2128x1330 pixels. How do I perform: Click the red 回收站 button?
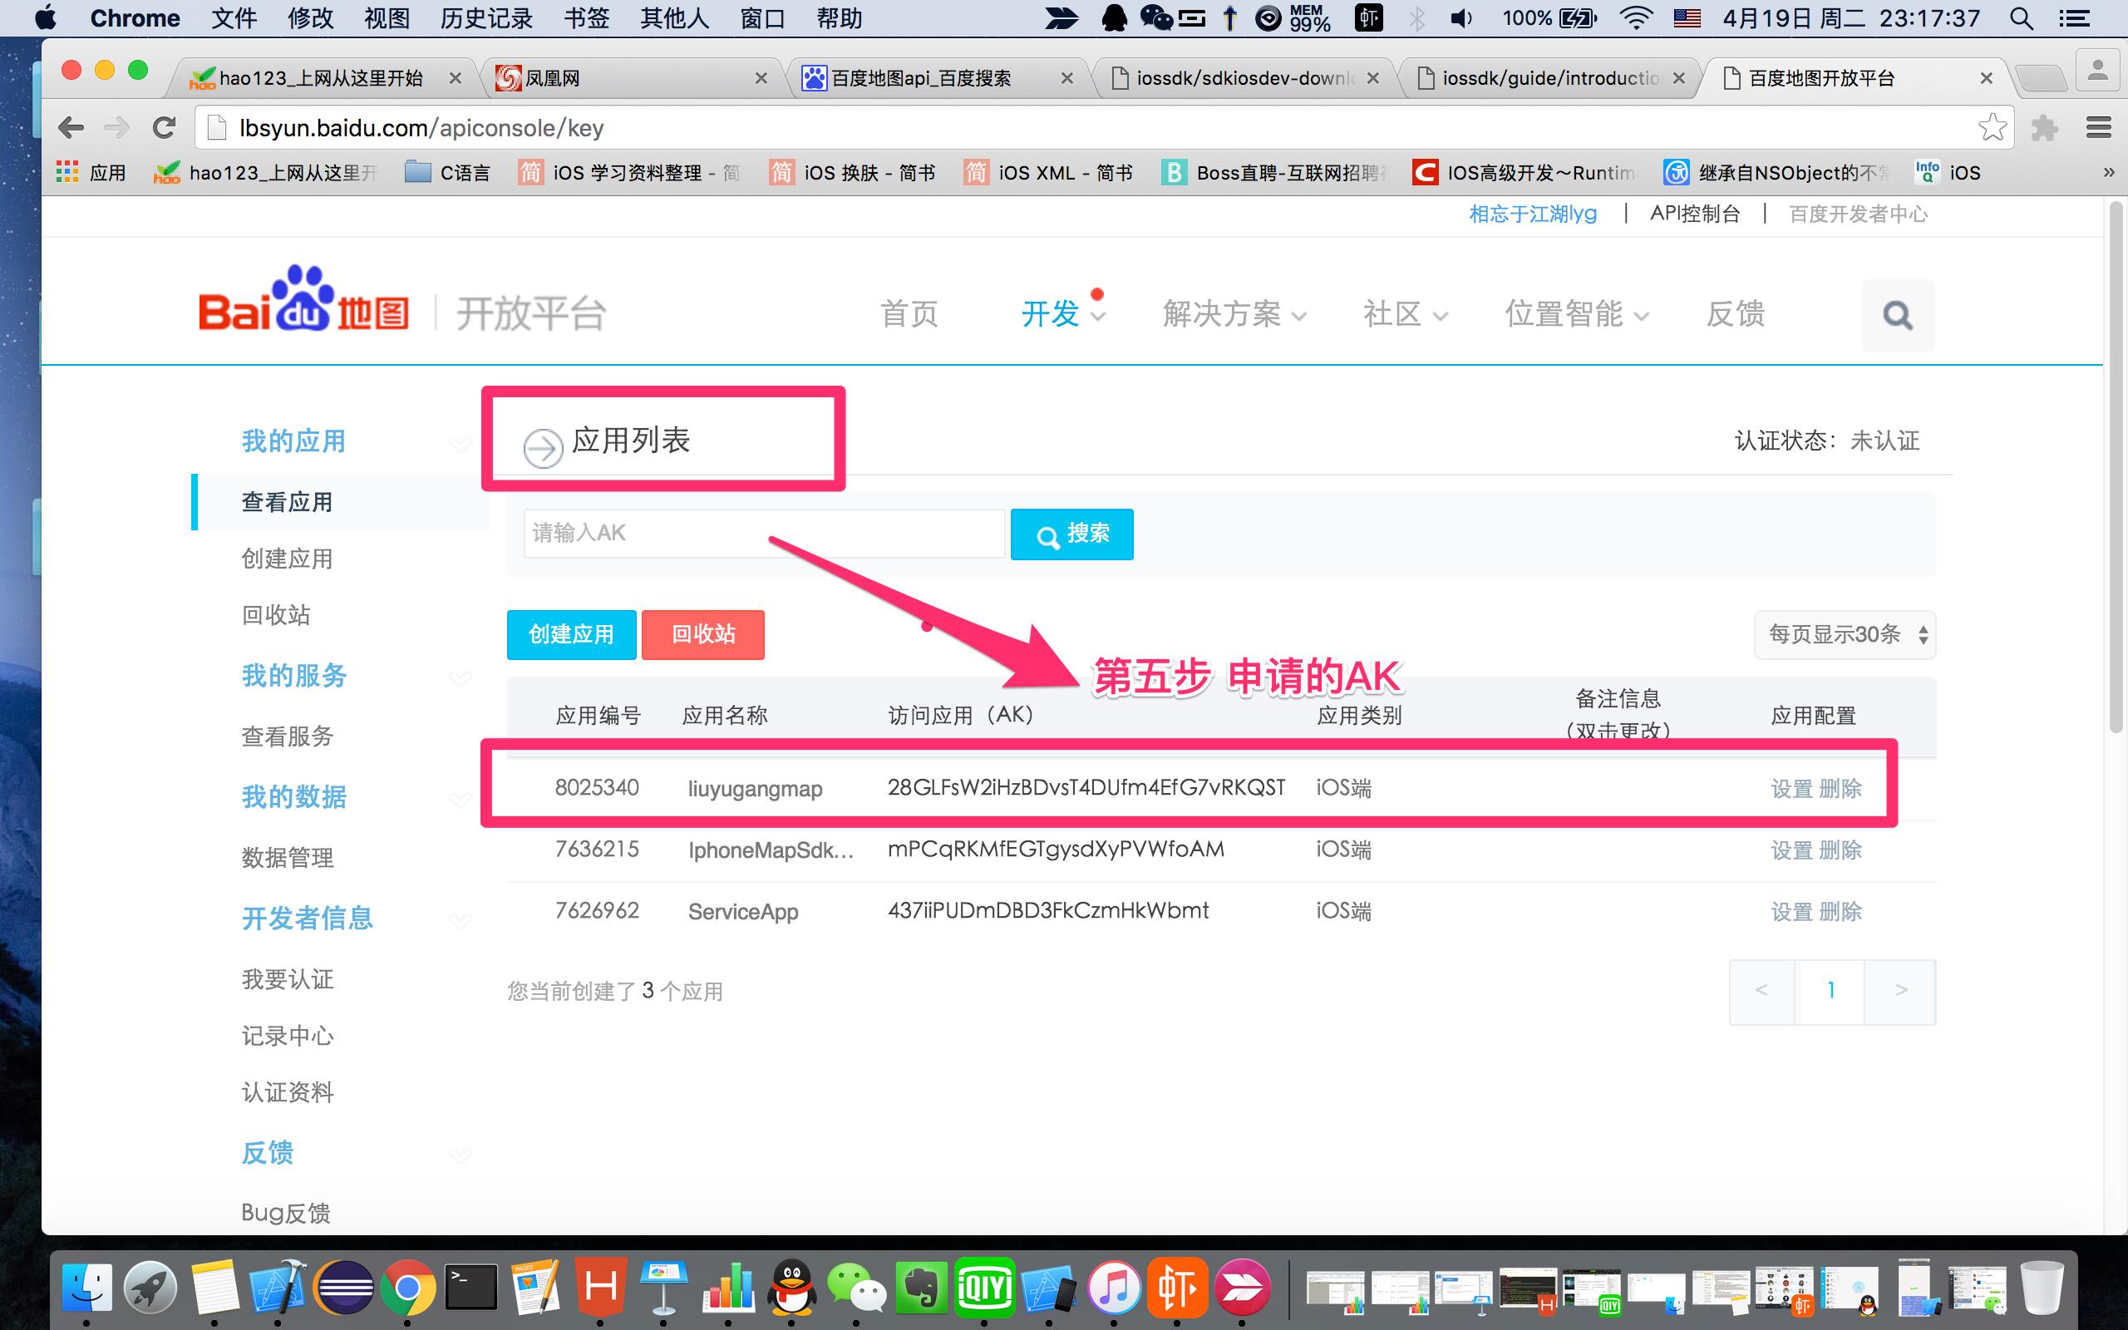pyautogui.click(x=703, y=635)
